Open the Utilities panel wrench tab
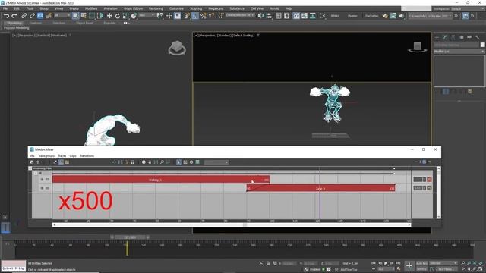Screen dimensions: 486x273 [478, 37]
